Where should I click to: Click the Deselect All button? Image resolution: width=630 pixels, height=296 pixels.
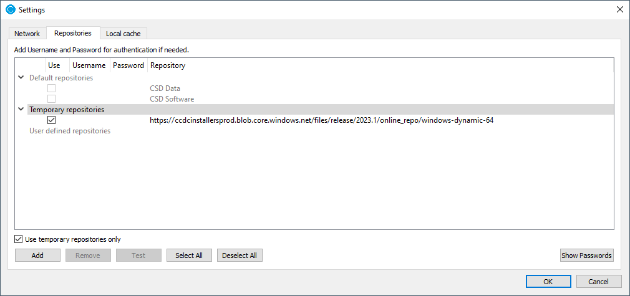coord(240,255)
